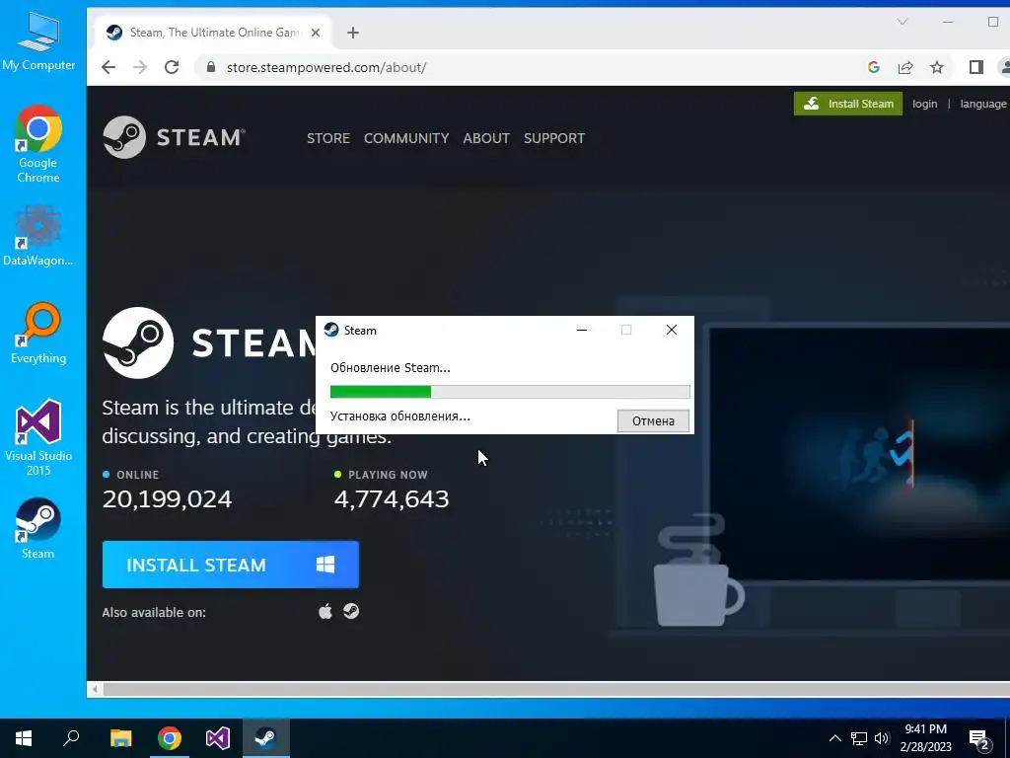This screenshot has width=1010, height=758.
Task: Open Google Chrome desktop shortcut
Action: [x=38, y=143]
